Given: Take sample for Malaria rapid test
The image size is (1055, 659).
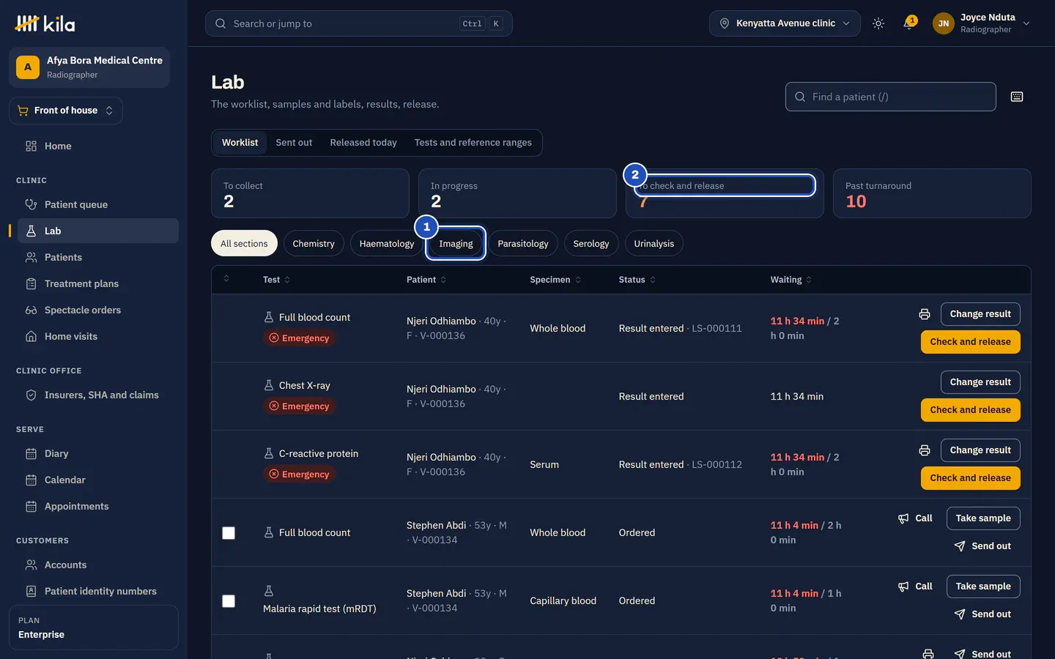Looking at the screenshot, I should [983, 587].
